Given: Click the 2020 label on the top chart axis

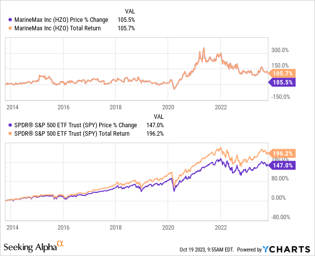Looking at the screenshot, I should click(168, 107).
